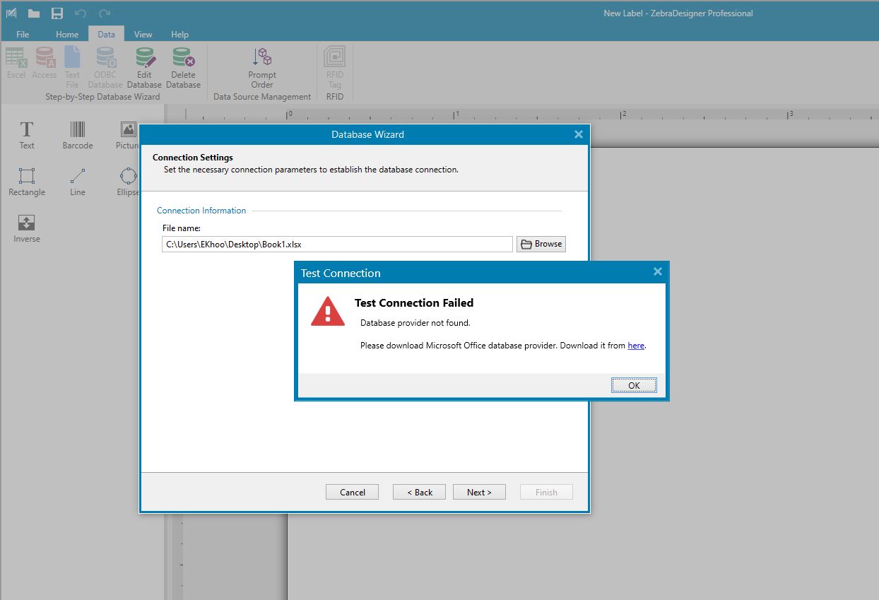Click the 'Data Source Management' group label
879x600 pixels.
pos(262,97)
